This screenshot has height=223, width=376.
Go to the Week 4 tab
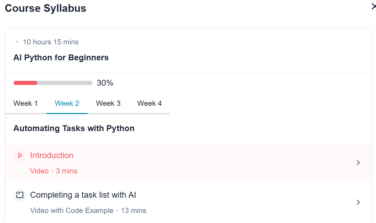tap(149, 103)
